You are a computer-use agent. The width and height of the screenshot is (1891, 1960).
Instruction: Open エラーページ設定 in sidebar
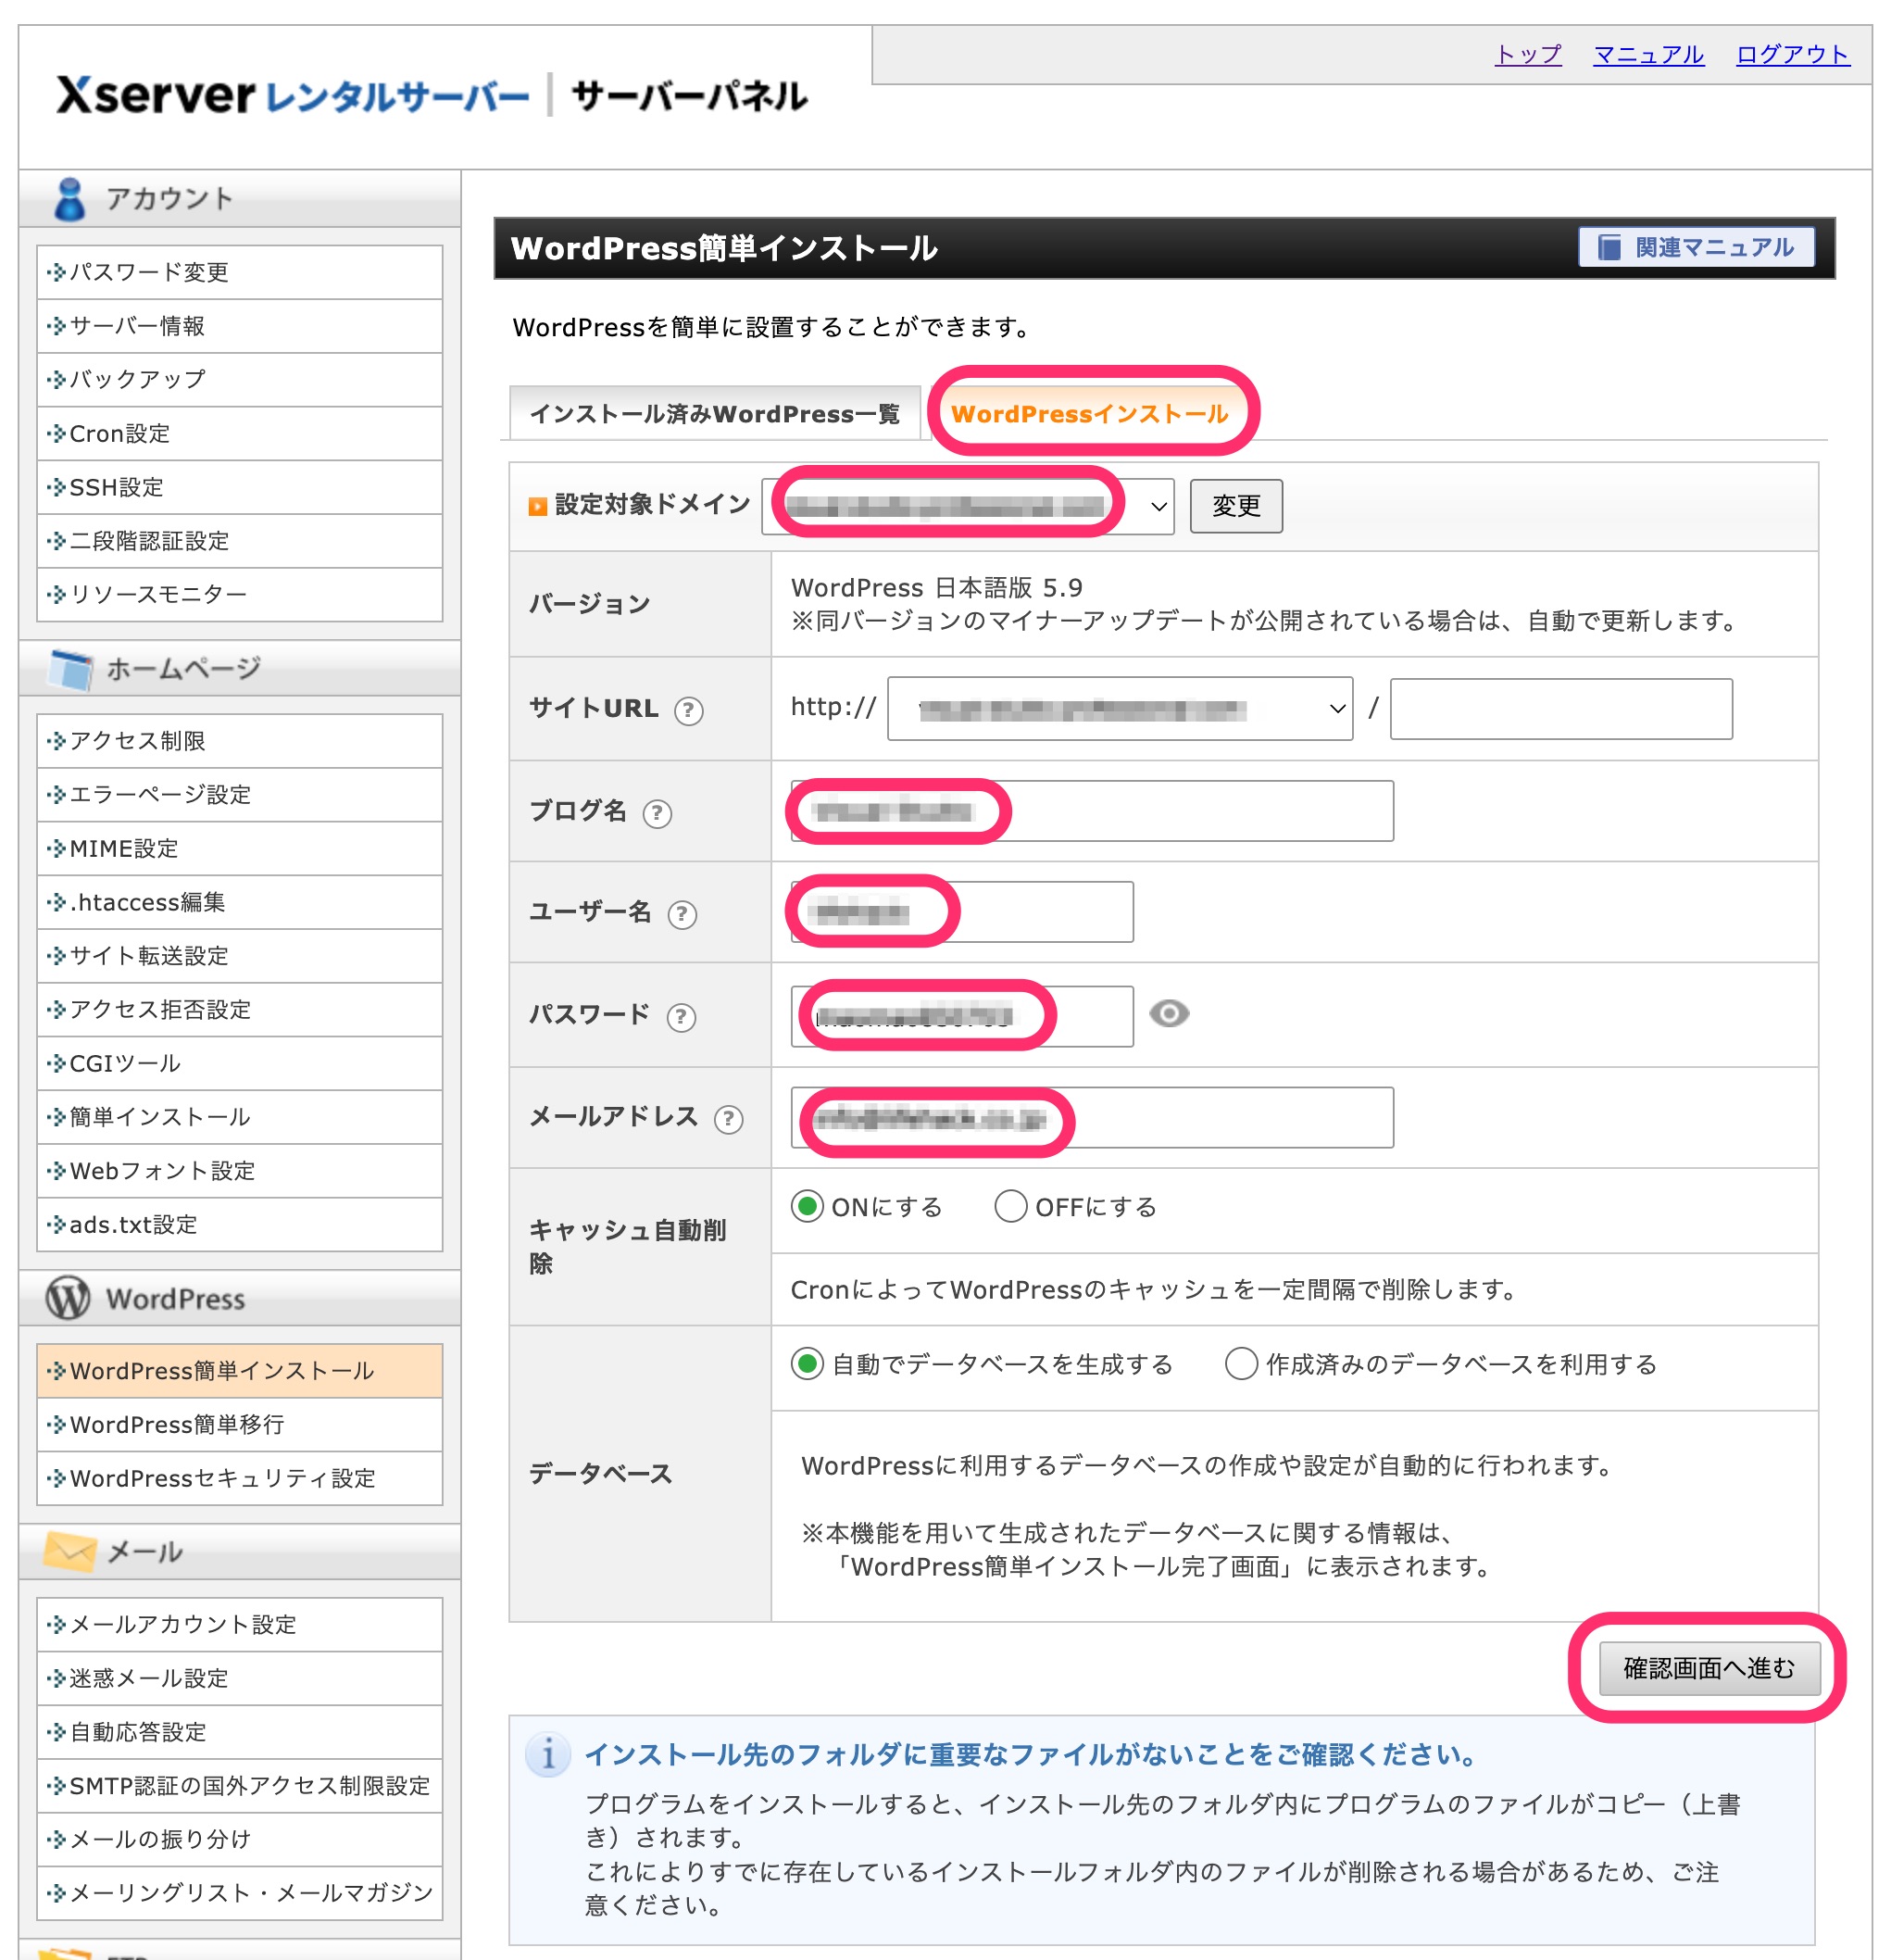(x=240, y=795)
